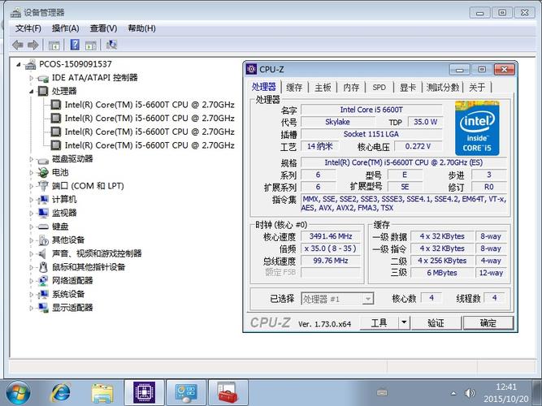
Task: Switch to the 内存 tab in CPU-Z
Action: [x=351, y=88]
